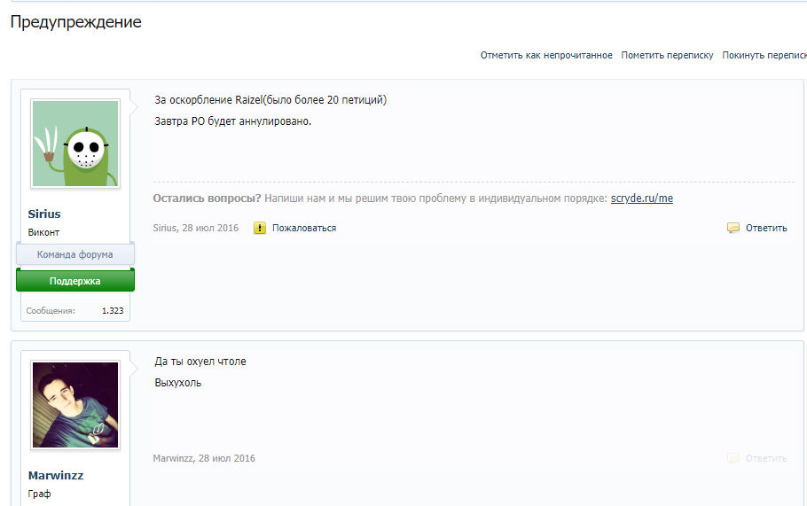
Task: Click the 'Команда форума' banner
Action: [75, 254]
